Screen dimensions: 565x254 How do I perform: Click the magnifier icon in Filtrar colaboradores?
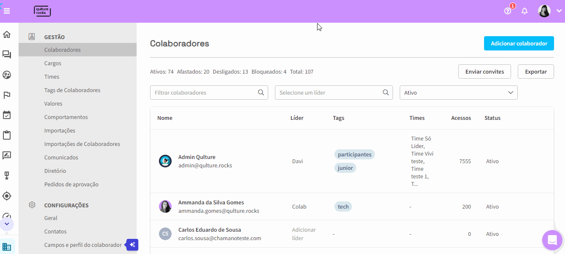[x=261, y=93]
